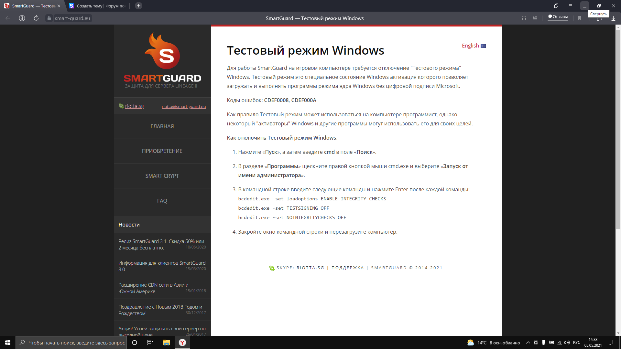Open the downloads arrow icon
This screenshot has height=349, width=621.
coord(613,18)
